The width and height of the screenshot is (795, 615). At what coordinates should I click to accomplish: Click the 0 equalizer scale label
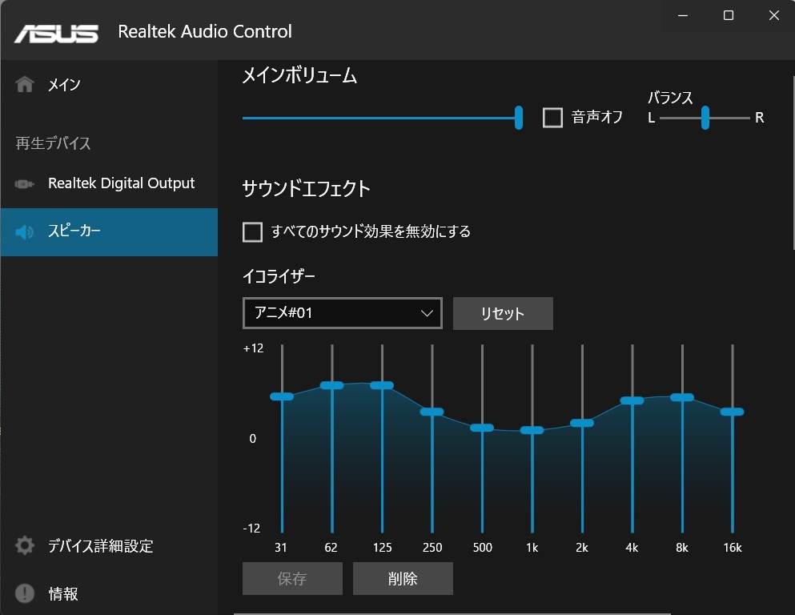(x=252, y=439)
